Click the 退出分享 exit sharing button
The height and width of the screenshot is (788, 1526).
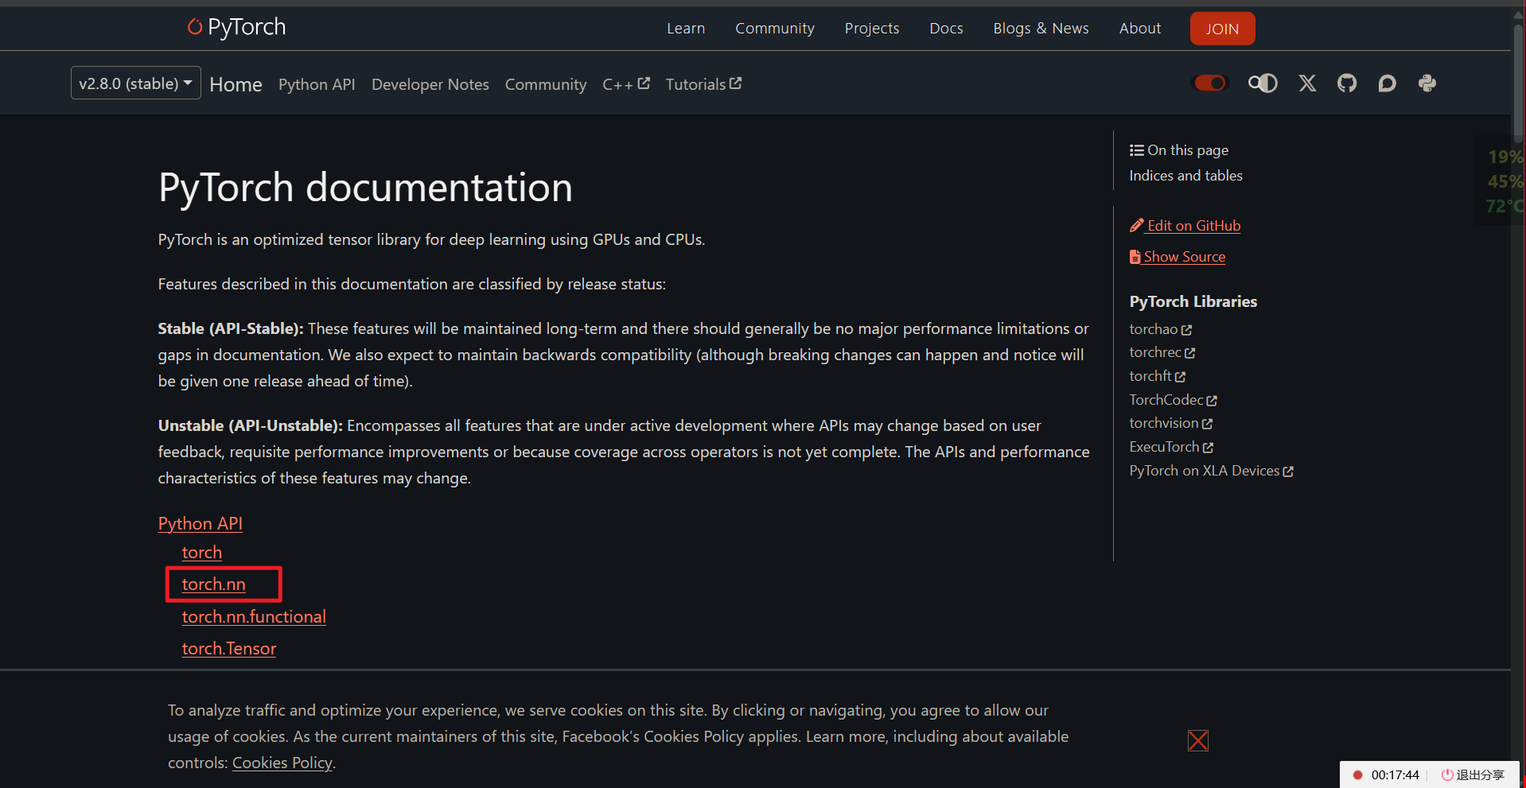[1473, 774]
